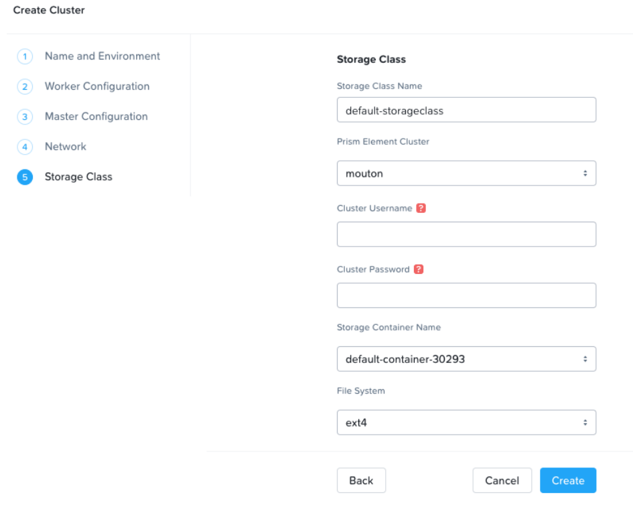Go to Name and Environment step

click(x=102, y=56)
